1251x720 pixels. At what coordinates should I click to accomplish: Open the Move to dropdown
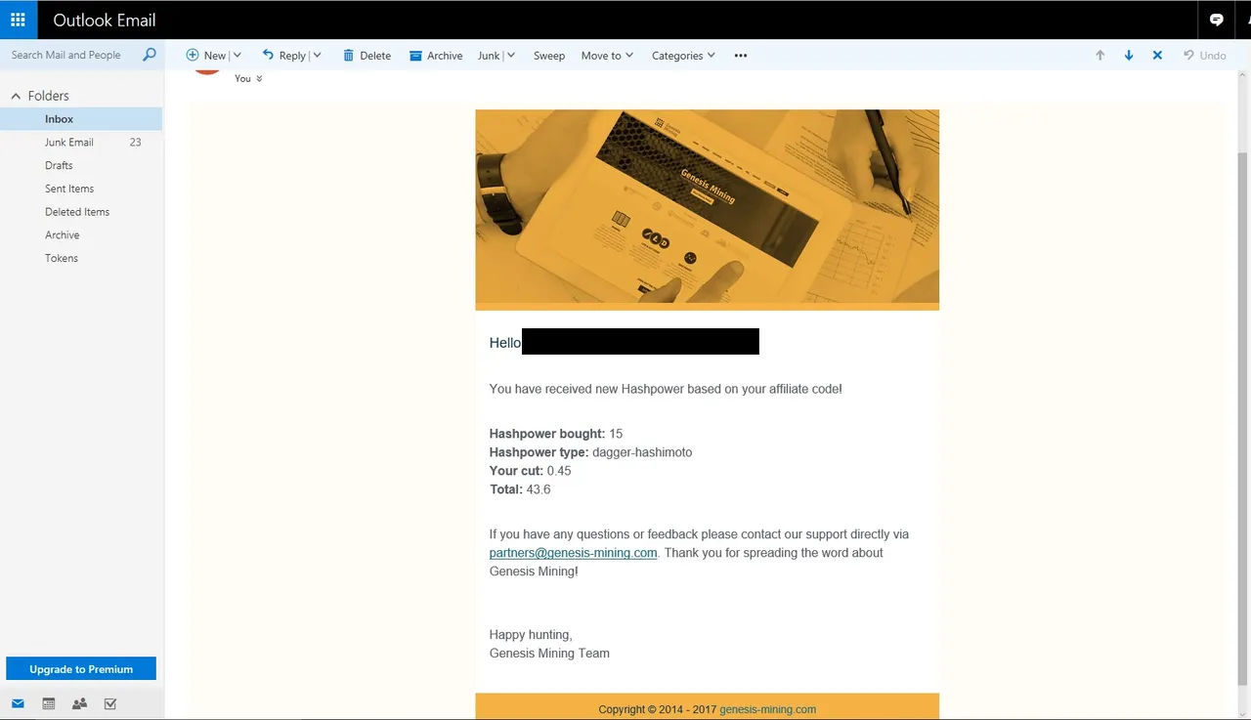[x=607, y=56]
